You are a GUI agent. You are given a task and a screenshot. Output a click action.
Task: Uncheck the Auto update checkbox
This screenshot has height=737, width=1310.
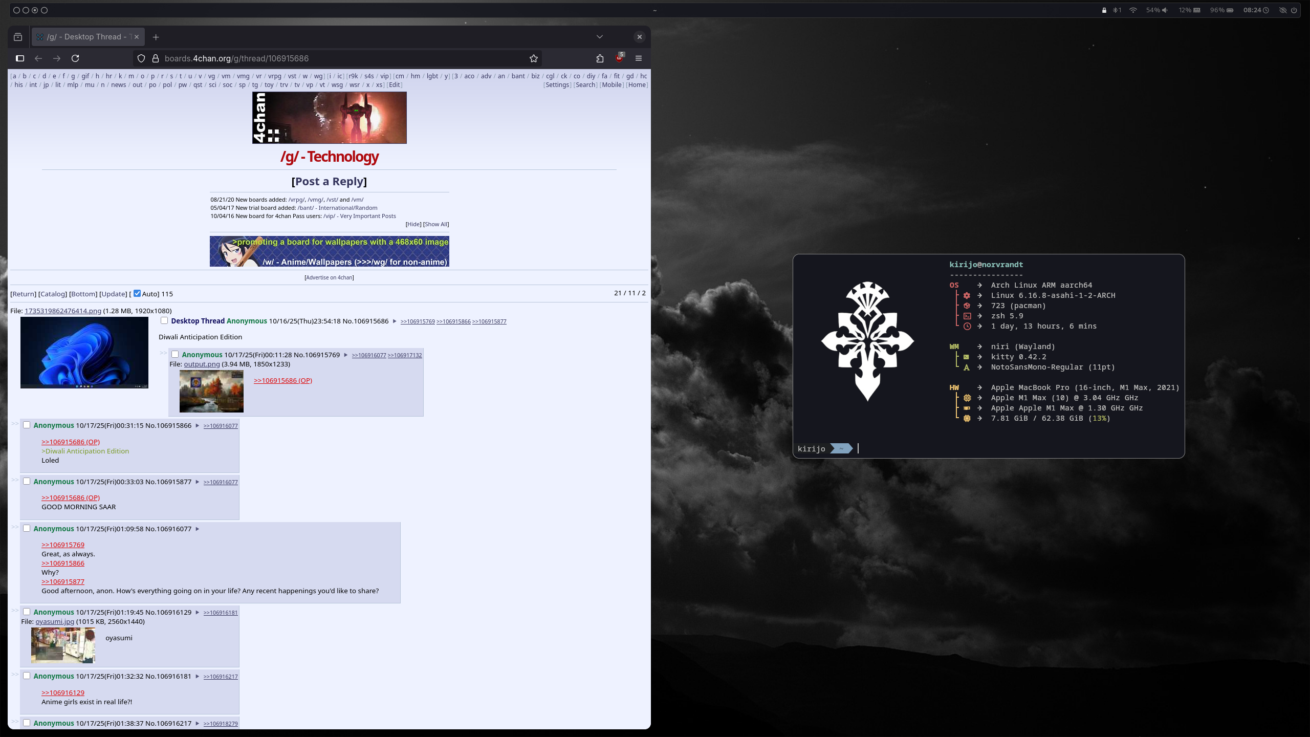tap(137, 293)
